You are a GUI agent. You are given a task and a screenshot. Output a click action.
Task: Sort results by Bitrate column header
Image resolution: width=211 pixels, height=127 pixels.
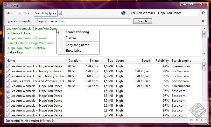click(92, 61)
